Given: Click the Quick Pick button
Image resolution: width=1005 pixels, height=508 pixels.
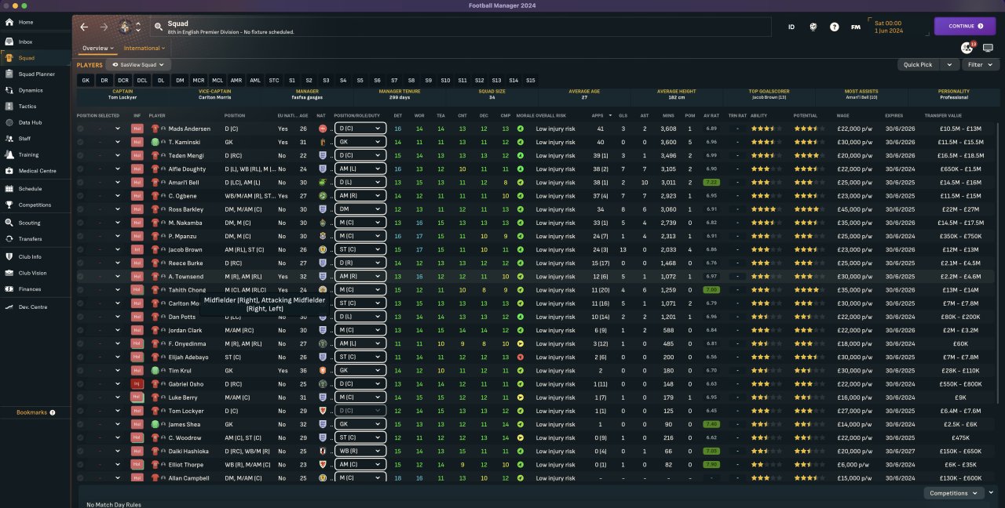Looking at the screenshot, I should click(919, 65).
